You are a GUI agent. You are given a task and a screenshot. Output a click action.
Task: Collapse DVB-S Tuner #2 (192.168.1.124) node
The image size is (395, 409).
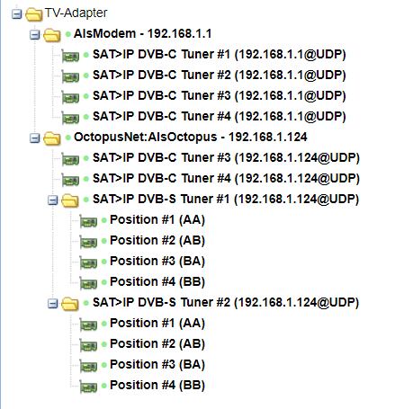pyautogui.click(x=53, y=304)
